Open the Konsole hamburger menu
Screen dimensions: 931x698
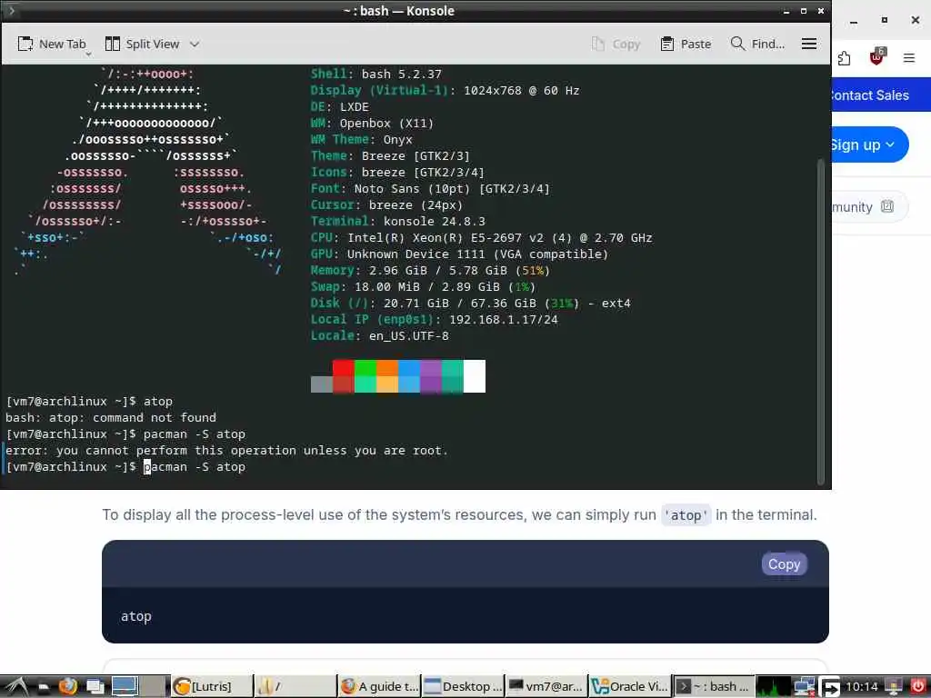click(808, 44)
